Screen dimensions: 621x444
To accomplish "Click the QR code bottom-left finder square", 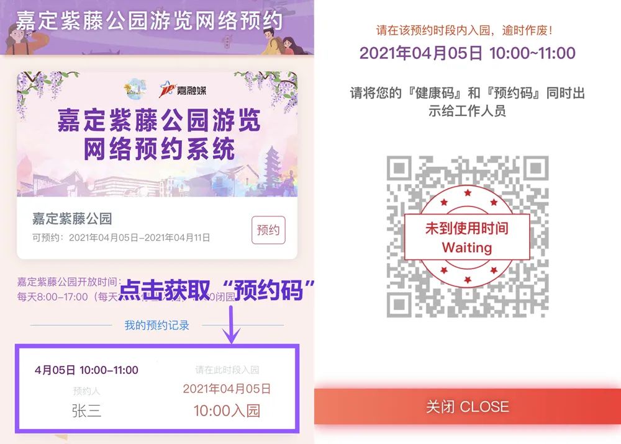I will click(x=399, y=304).
